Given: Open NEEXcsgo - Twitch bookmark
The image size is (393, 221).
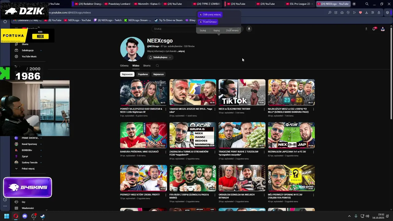Looking at the screenshot, I should point(108,20).
